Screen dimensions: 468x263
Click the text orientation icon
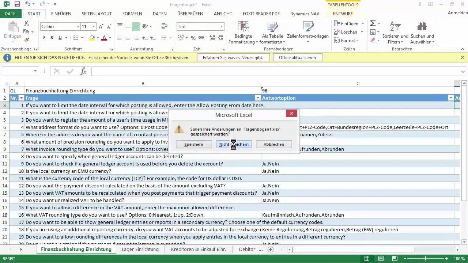(146, 27)
